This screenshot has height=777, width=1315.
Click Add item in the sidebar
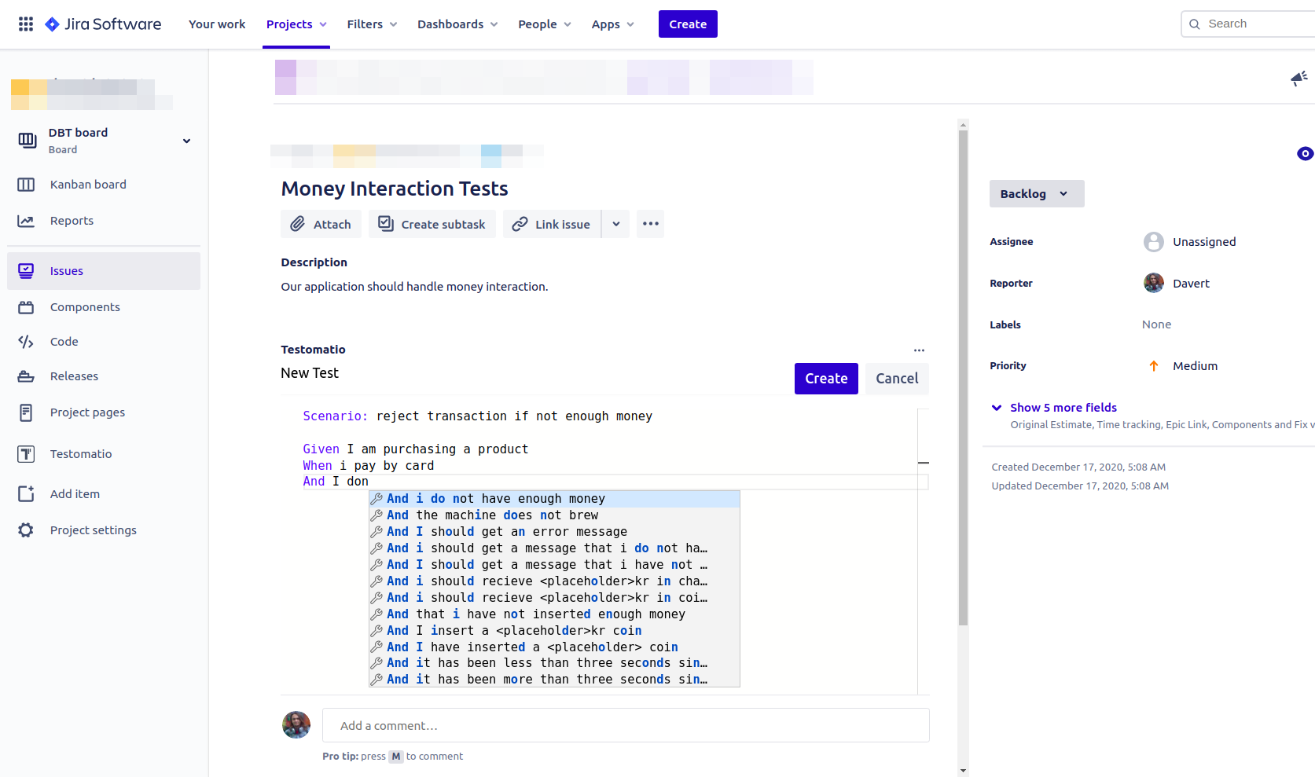click(x=75, y=494)
